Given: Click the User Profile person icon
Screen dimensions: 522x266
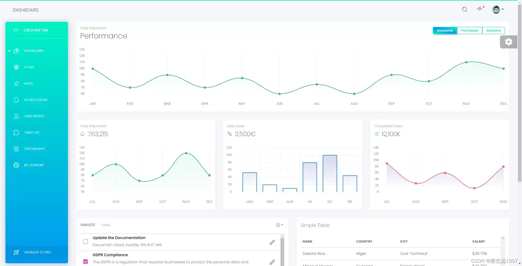Looking at the screenshot, I should coord(16,116).
